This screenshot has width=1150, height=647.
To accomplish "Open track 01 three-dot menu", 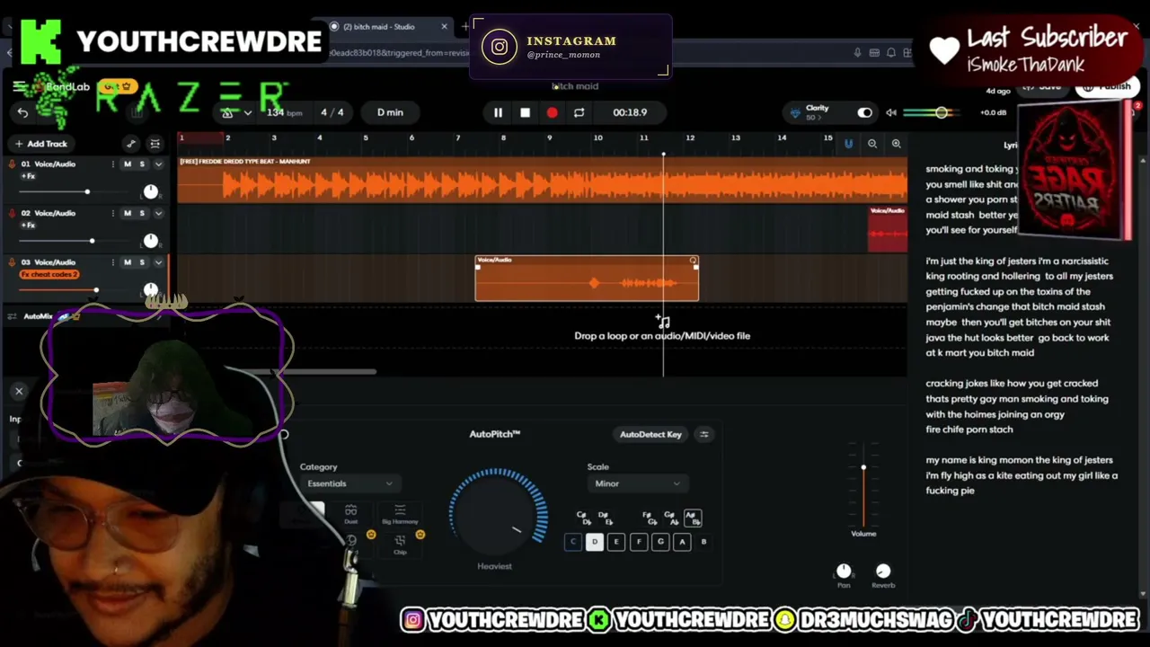I will 112,164.
